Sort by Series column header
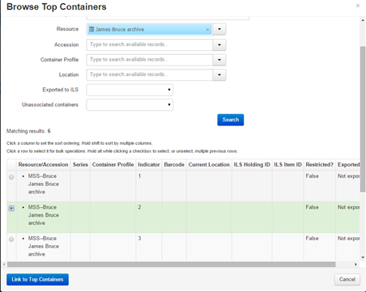The width and height of the screenshot is (366, 292). (80, 165)
